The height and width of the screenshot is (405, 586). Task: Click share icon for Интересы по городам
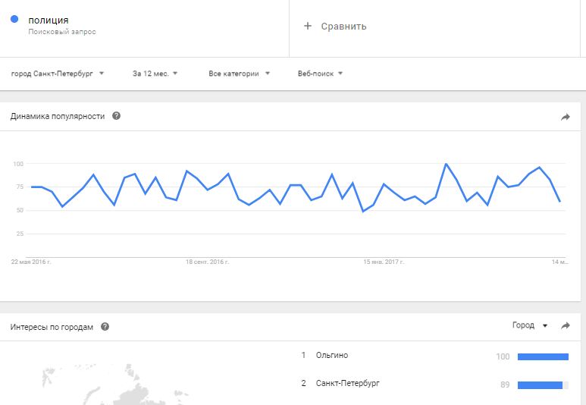(565, 325)
